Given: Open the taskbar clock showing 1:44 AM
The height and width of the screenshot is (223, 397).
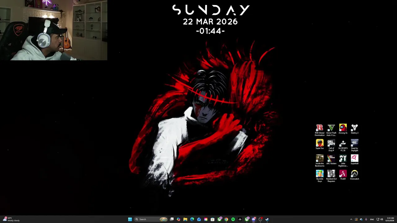Looking at the screenshot, I should 390,219.
